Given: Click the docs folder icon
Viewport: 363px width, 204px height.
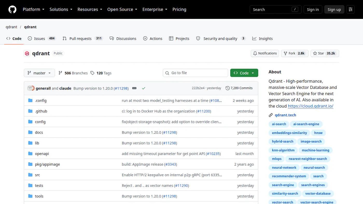Looking at the screenshot, I should [30, 132].
